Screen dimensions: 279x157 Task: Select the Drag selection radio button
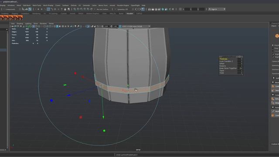point(273,48)
